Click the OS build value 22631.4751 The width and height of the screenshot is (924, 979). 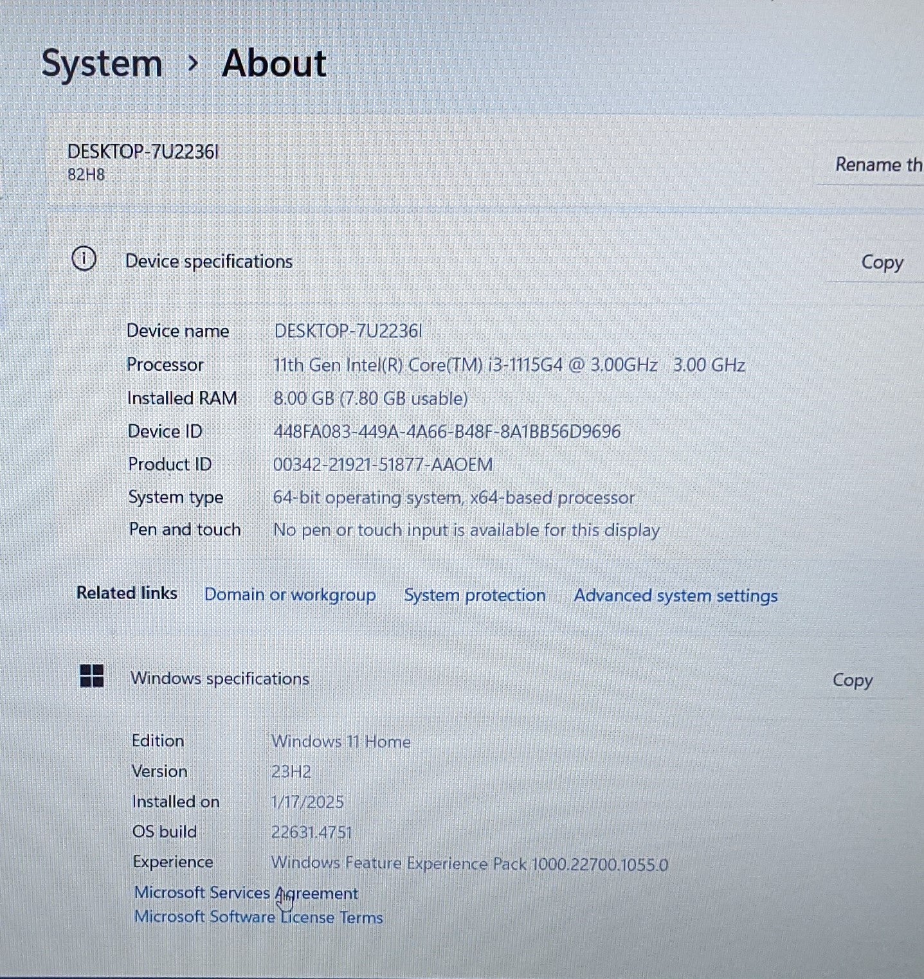312,832
